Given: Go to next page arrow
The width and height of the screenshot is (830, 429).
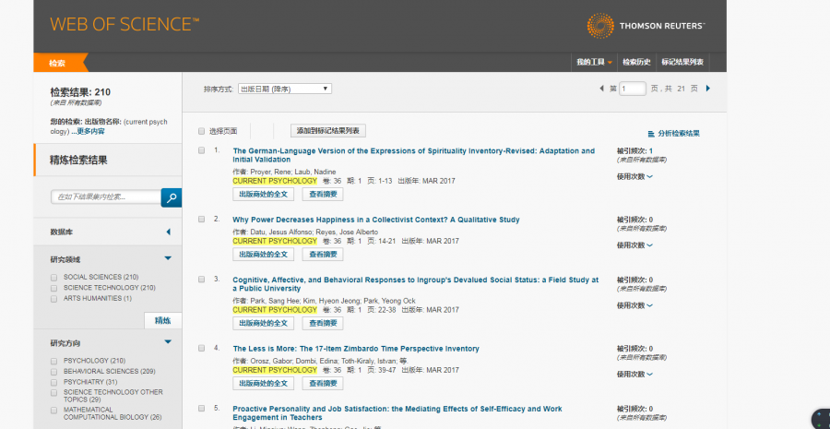Looking at the screenshot, I should [708, 89].
